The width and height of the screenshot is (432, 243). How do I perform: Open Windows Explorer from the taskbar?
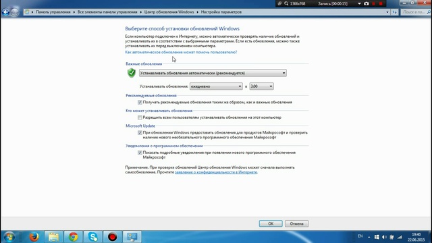[54, 237]
